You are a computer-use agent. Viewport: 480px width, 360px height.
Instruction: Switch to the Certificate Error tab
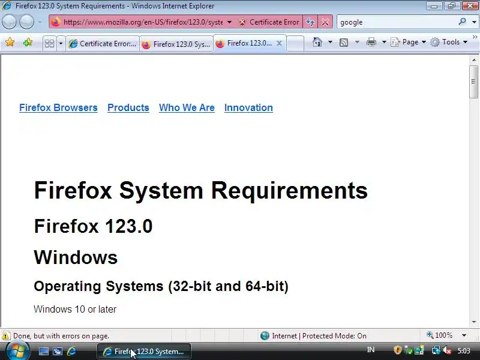(x=103, y=44)
